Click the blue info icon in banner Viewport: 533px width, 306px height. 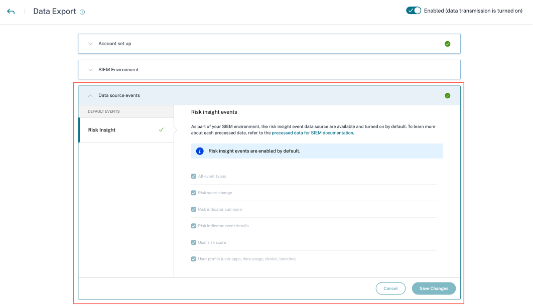200,150
